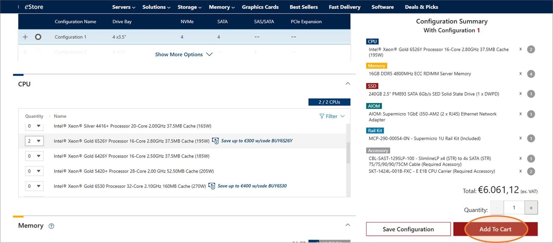This screenshot has height=243, width=553.
Task: Collapse the CPU section
Action: point(347,84)
